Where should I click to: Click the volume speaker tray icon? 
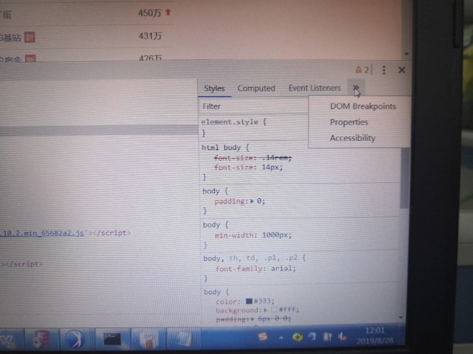[342, 337]
